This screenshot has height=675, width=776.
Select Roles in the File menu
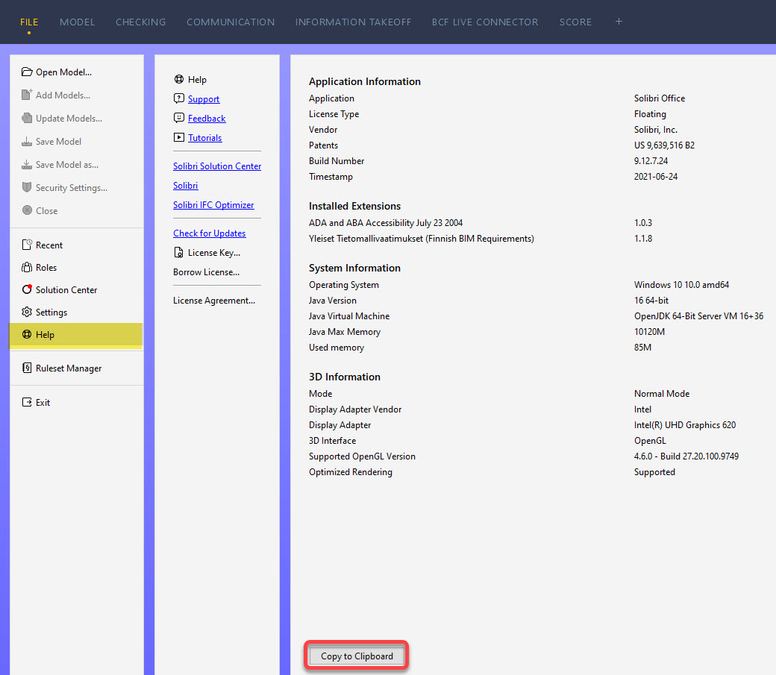pyautogui.click(x=77, y=268)
